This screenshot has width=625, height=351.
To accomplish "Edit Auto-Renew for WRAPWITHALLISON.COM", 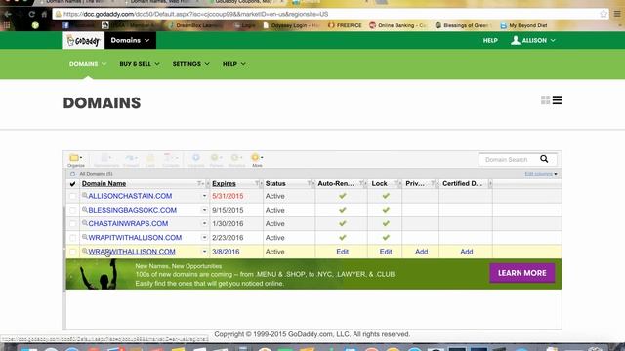I will point(342,252).
